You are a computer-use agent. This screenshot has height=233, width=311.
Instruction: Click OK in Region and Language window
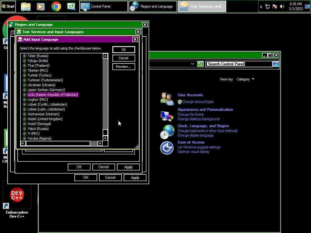point(86,177)
